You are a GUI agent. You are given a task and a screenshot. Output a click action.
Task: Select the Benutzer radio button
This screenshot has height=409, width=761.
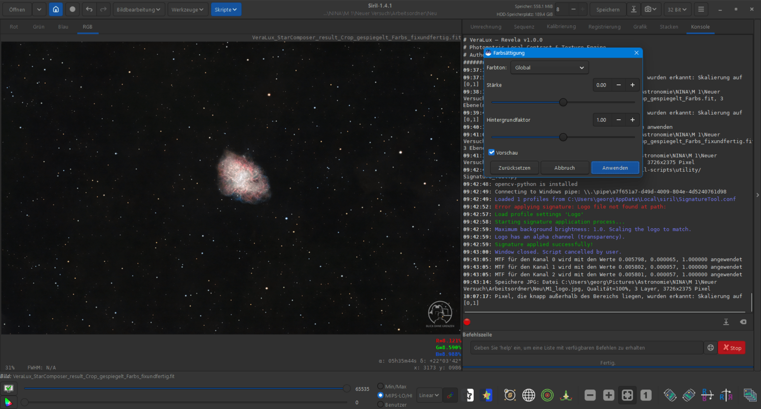(x=380, y=405)
